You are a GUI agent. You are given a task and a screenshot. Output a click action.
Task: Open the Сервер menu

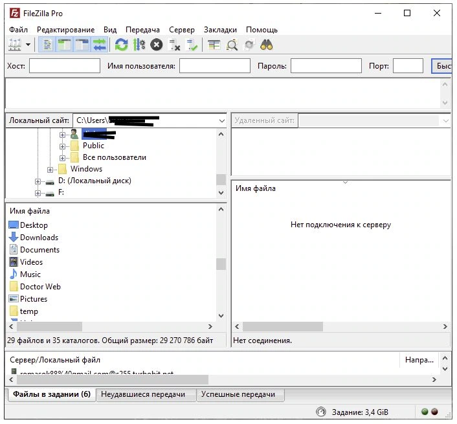(182, 30)
